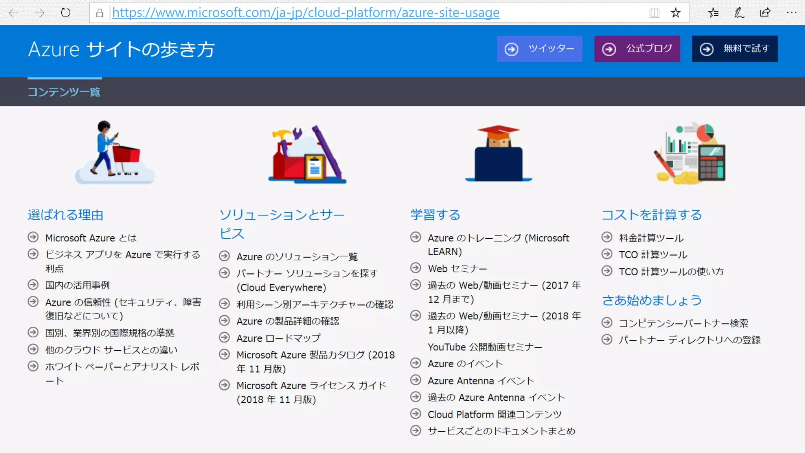Screen dimensions: 805x453
Task: Click arrow icon beside 他のクラウド サービスとの違い
Action: [33, 349]
